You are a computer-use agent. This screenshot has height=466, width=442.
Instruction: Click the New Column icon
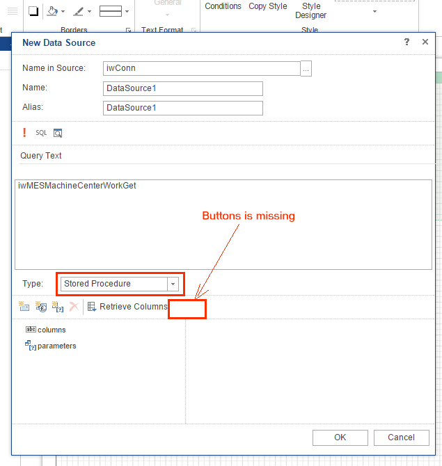[24, 306]
